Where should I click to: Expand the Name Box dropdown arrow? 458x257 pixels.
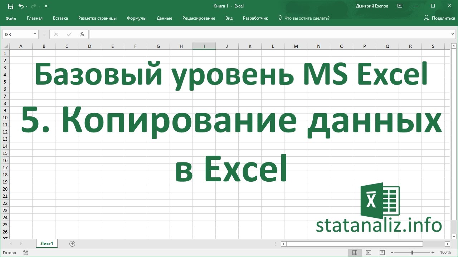pyautogui.click(x=35, y=34)
